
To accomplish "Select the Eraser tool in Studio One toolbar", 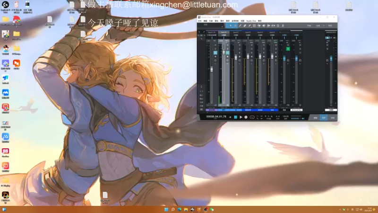I will (x=245, y=26).
